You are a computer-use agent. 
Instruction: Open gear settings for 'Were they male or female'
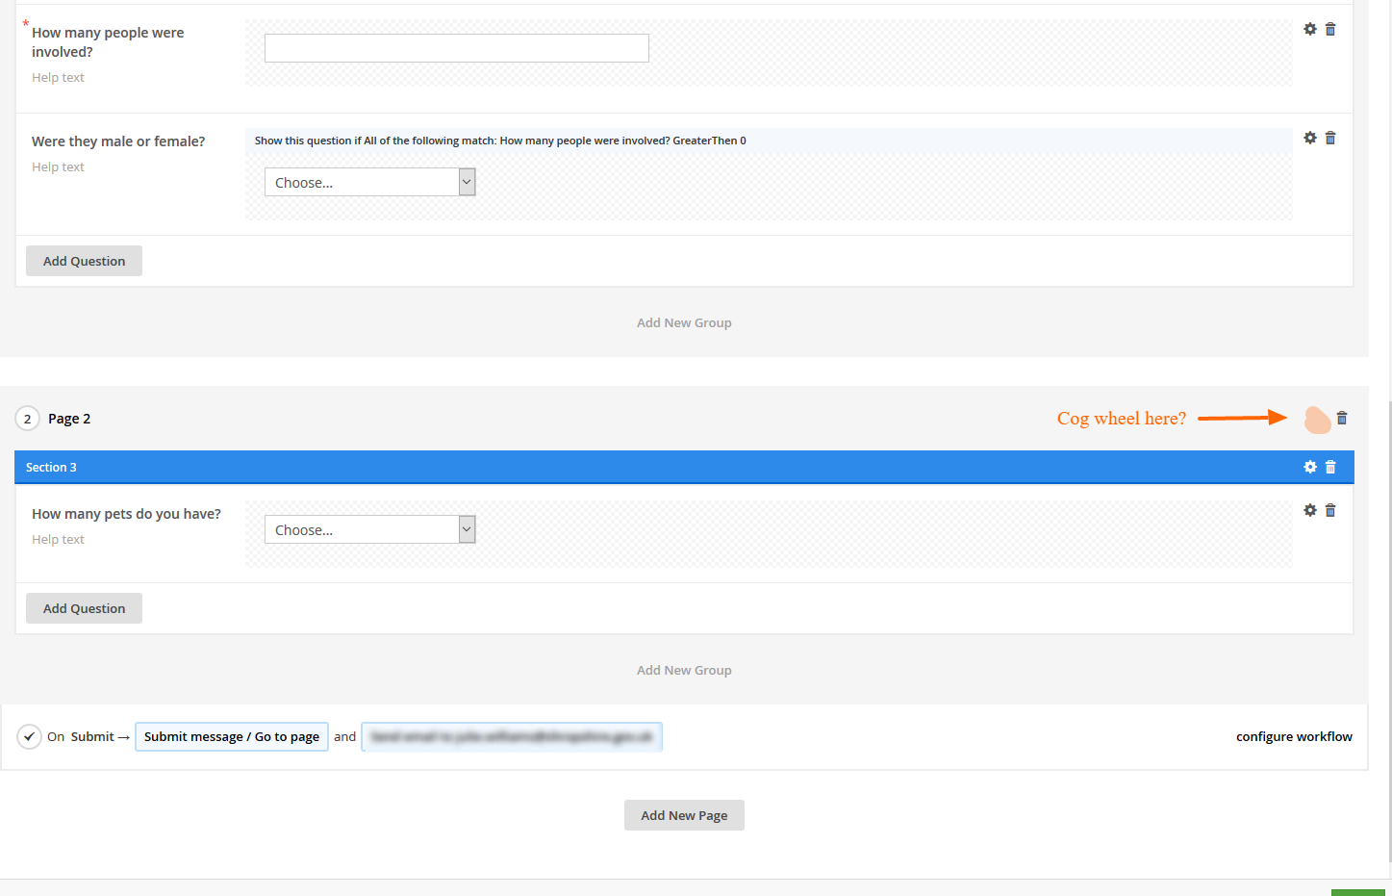(x=1309, y=138)
